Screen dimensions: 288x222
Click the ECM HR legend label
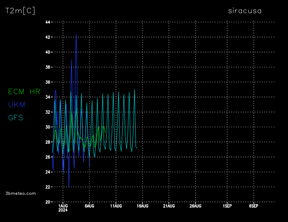[24, 92]
